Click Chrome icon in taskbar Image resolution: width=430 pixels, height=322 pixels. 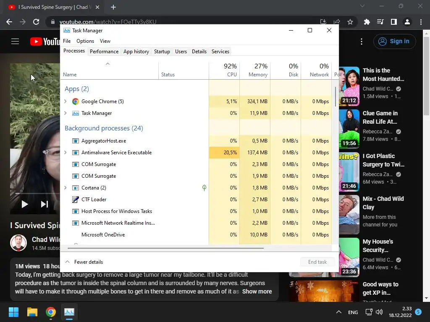[51, 312]
